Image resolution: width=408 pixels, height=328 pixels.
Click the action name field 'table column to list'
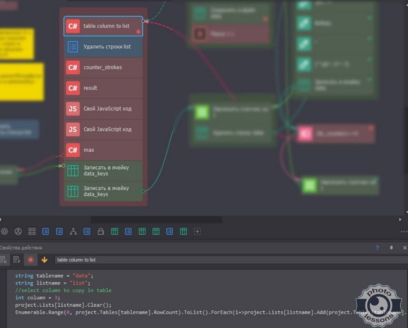click(227, 260)
